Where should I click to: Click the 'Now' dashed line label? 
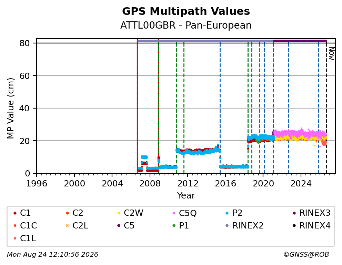(x=332, y=54)
